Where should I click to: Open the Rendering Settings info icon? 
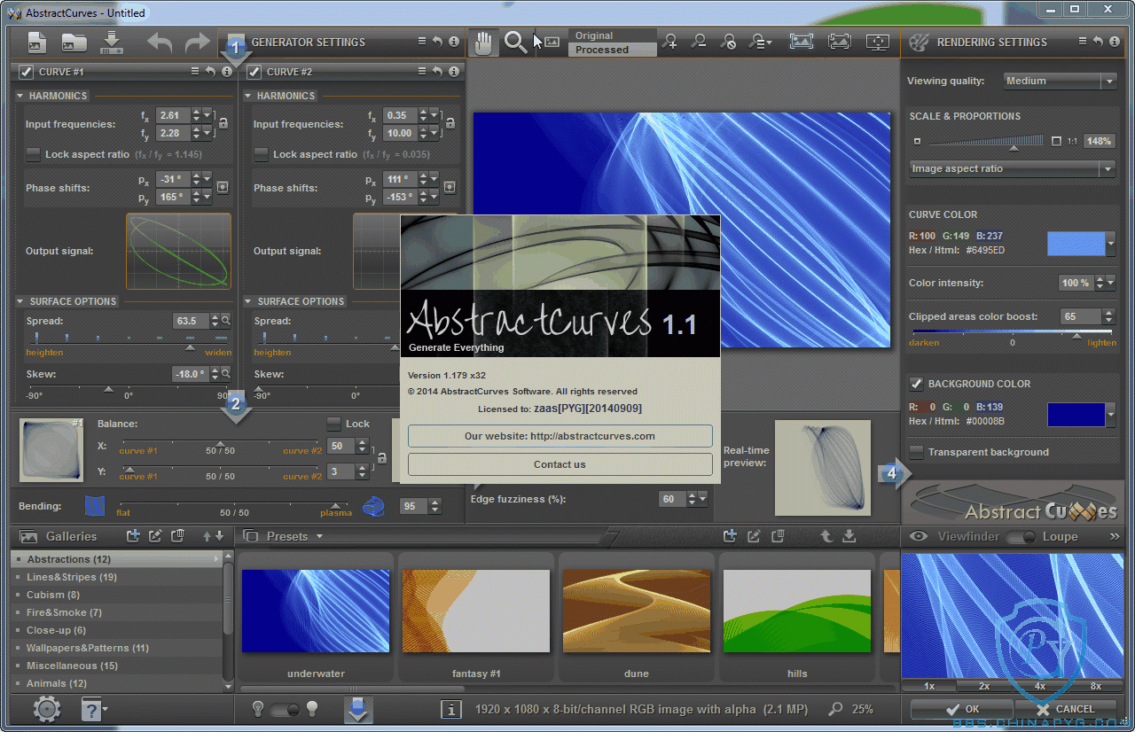[1115, 42]
